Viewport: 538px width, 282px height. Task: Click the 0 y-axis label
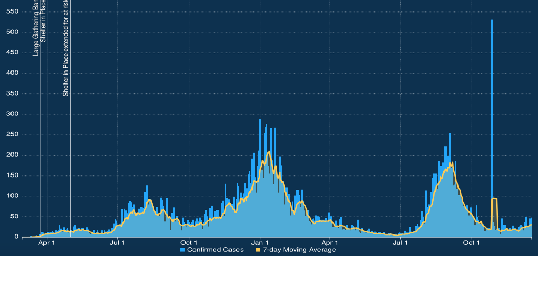click(x=16, y=237)
